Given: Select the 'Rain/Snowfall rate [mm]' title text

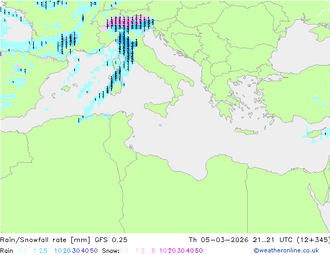Looking at the screenshot, I should 45,240.
